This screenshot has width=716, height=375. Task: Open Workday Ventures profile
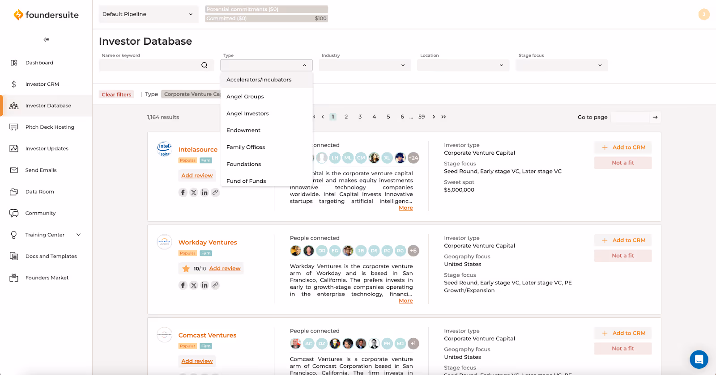click(x=208, y=243)
